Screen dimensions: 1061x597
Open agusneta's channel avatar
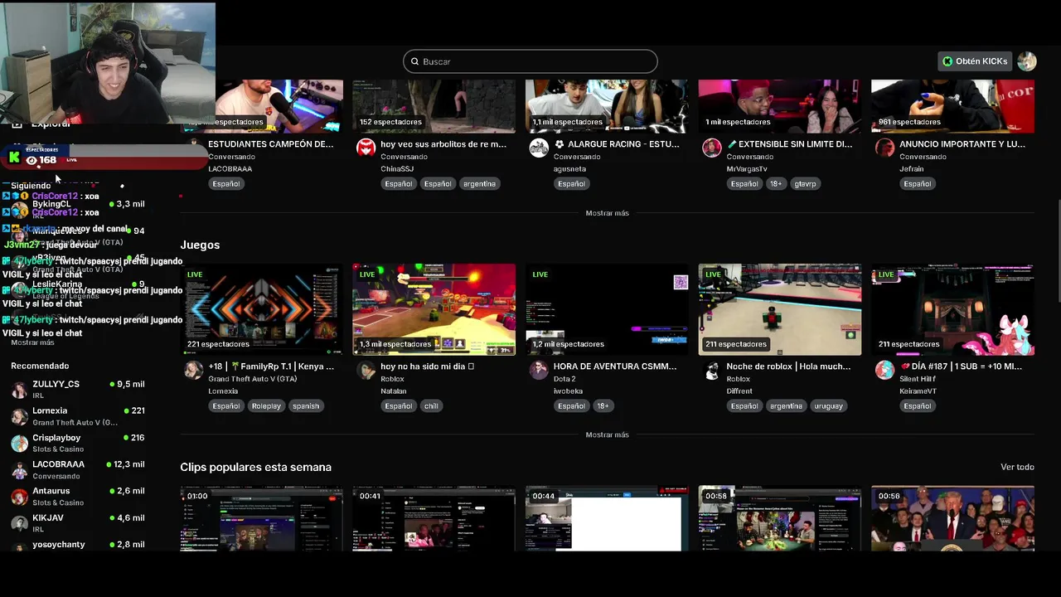click(x=539, y=148)
